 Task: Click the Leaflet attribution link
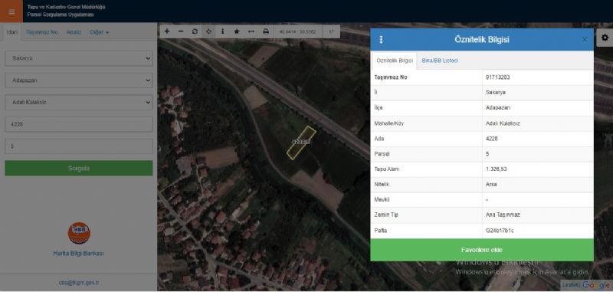pos(570,286)
